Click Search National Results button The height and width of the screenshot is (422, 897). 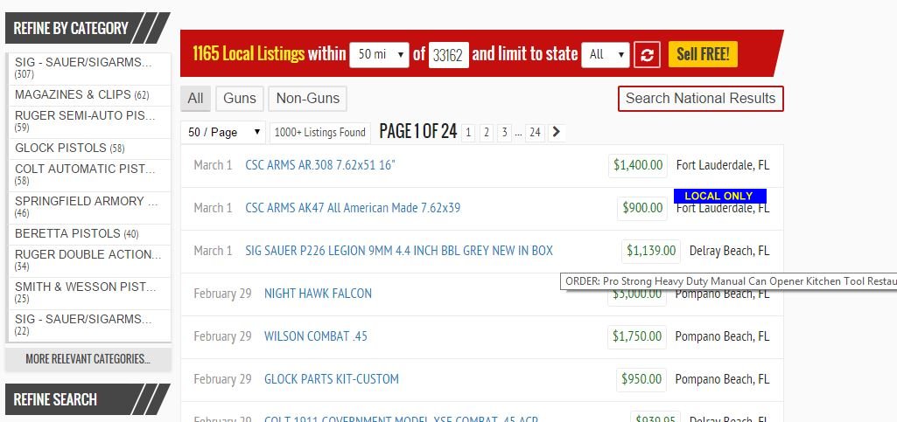click(x=700, y=99)
